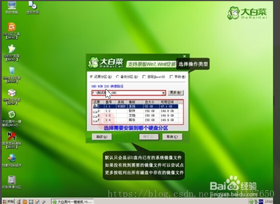Click the fifth quick launch icon in the taskbar
This screenshot has width=280, height=204.
[x=43, y=201]
